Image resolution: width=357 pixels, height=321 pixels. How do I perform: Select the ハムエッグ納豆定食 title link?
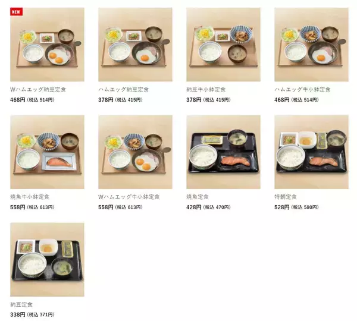point(123,89)
